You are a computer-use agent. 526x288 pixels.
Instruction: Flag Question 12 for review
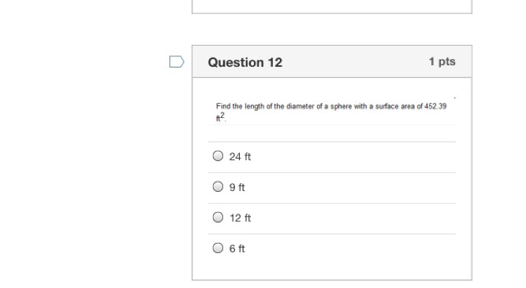[177, 62]
